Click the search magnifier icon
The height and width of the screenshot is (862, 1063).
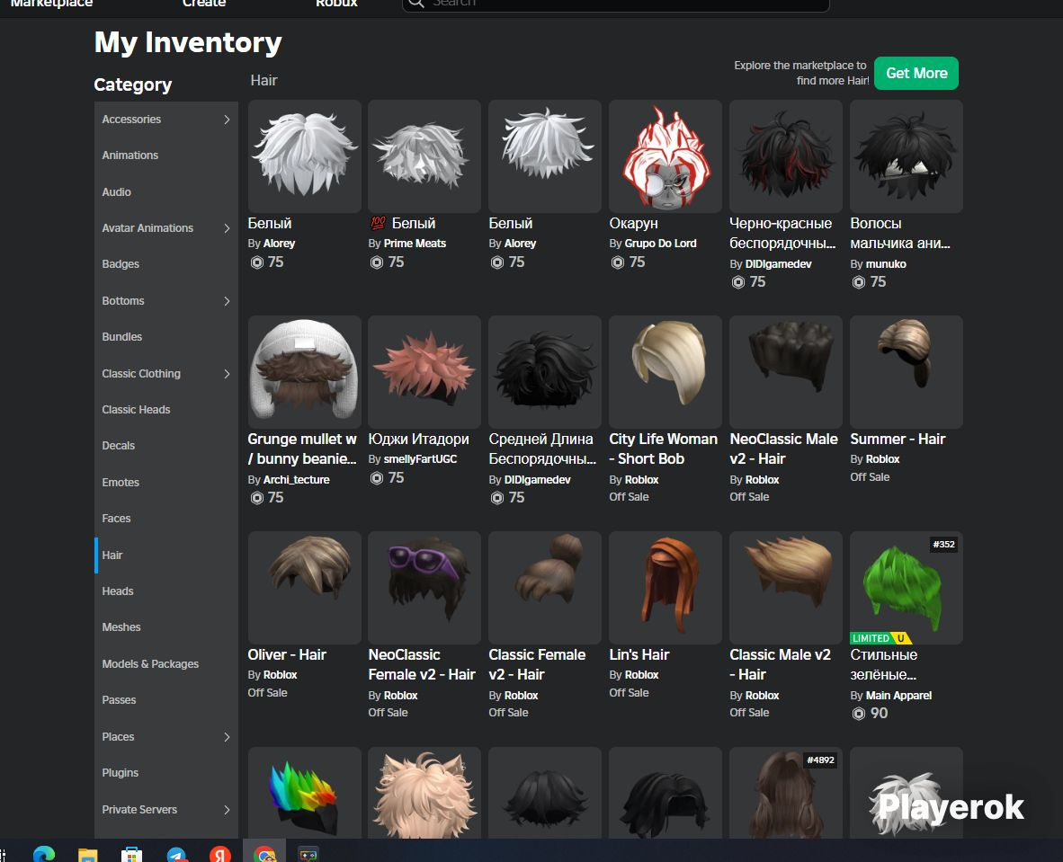[416, 4]
